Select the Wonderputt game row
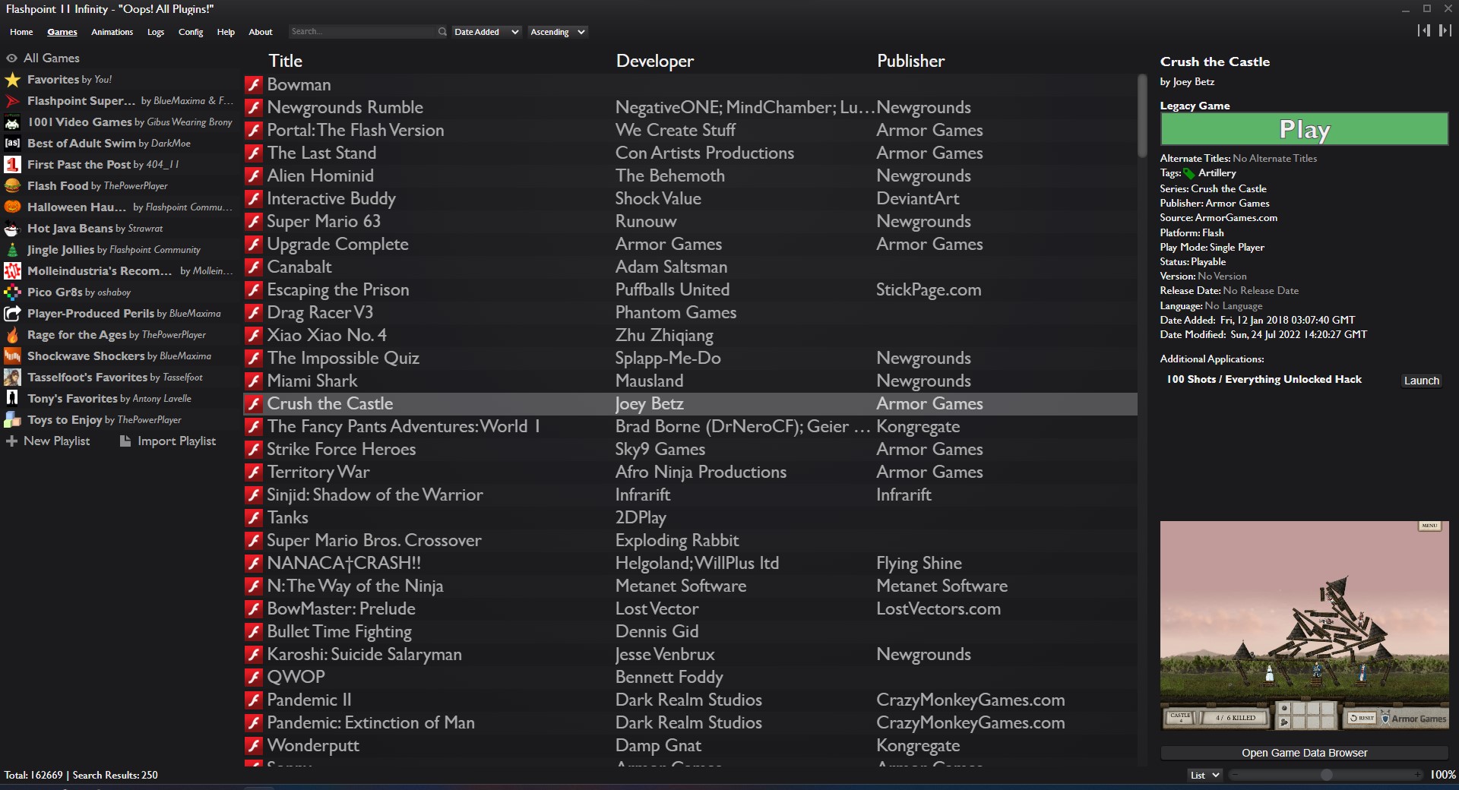Image resolution: width=1459 pixels, height=790 pixels. pyautogui.click(x=690, y=746)
